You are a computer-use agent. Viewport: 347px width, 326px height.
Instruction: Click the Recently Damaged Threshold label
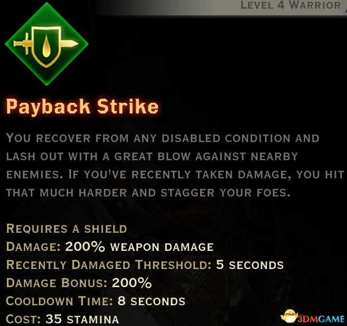[x=109, y=265]
